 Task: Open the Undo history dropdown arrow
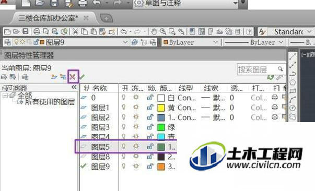131,32
